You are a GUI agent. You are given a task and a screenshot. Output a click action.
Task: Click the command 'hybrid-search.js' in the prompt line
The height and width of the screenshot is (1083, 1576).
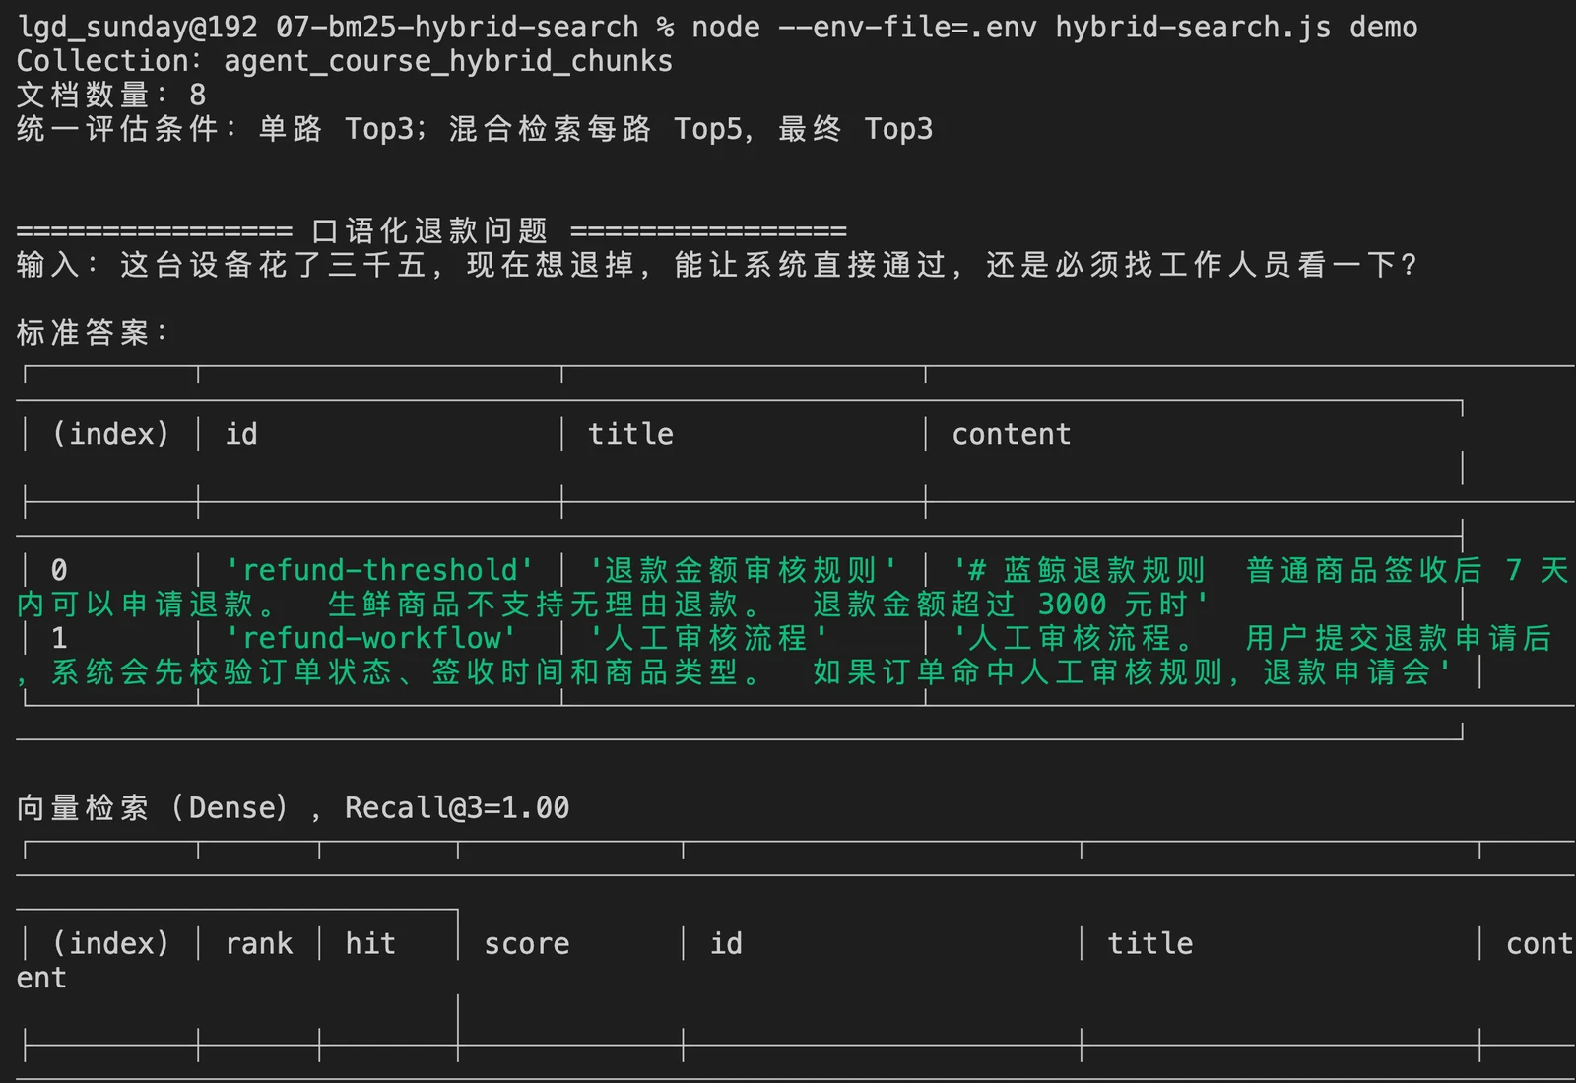coord(1193,27)
